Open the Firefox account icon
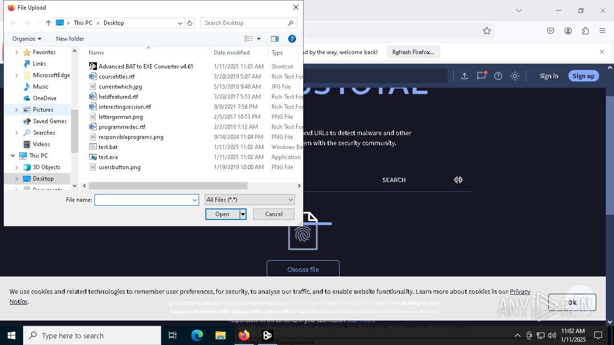614x345 pixels. click(x=568, y=31)
